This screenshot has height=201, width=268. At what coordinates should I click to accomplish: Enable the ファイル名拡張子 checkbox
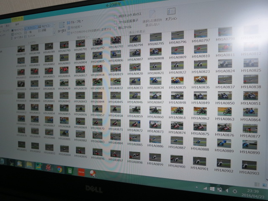tap(116, 22)
